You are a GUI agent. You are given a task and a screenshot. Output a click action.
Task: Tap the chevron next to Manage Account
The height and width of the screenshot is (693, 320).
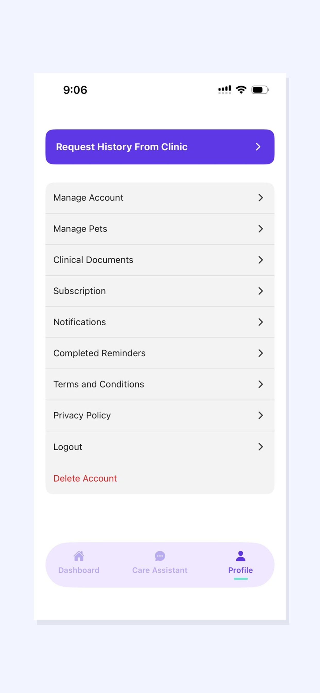260,198
